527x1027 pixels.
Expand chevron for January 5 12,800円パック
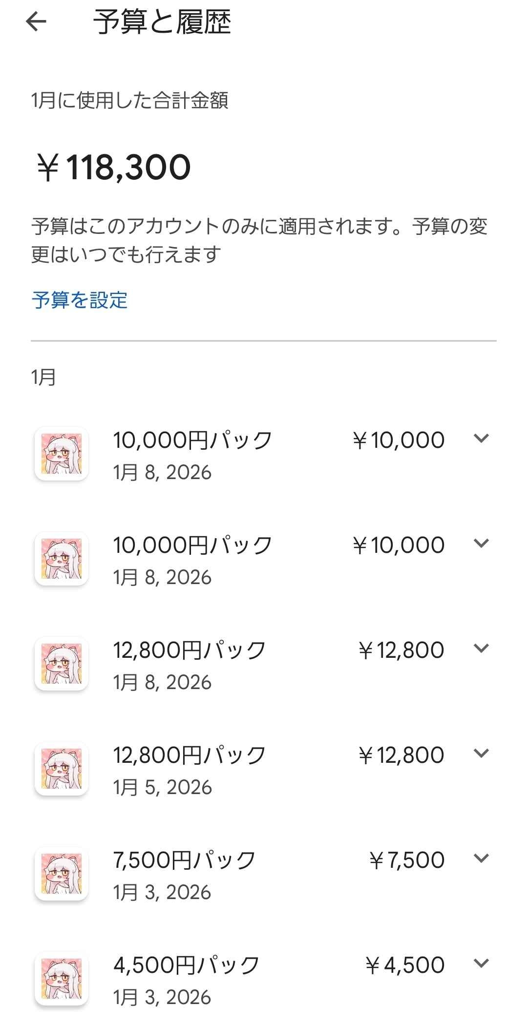[482, 754]
